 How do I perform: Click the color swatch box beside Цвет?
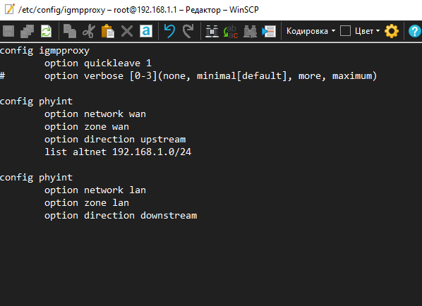click(x=345, y=31)
